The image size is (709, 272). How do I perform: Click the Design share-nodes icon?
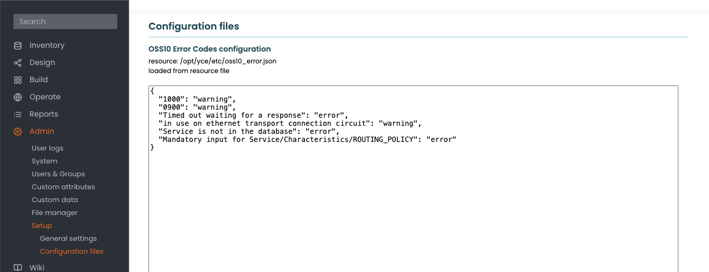coord(18,63)
